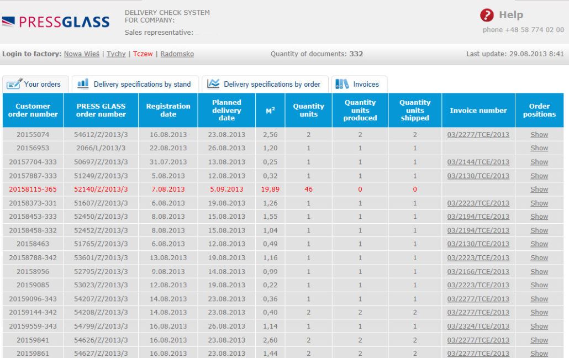Click customer order number 20159559-343

point(33,326)
